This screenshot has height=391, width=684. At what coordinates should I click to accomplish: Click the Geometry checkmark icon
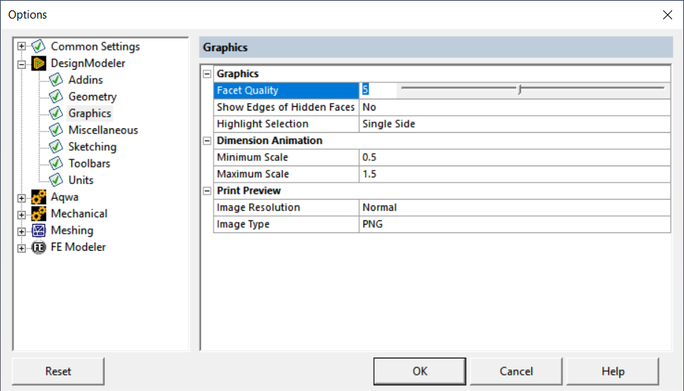coord(56,96)
